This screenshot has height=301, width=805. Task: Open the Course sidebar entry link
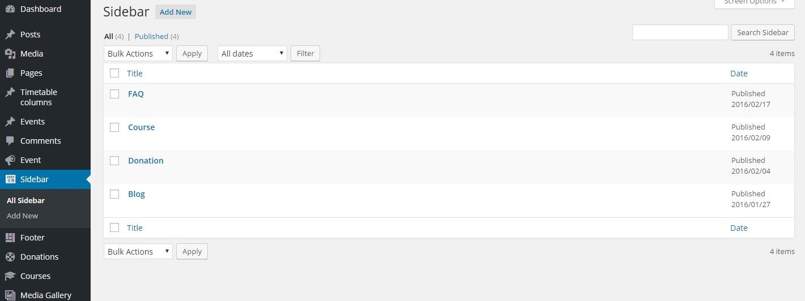tap(142, 127)
